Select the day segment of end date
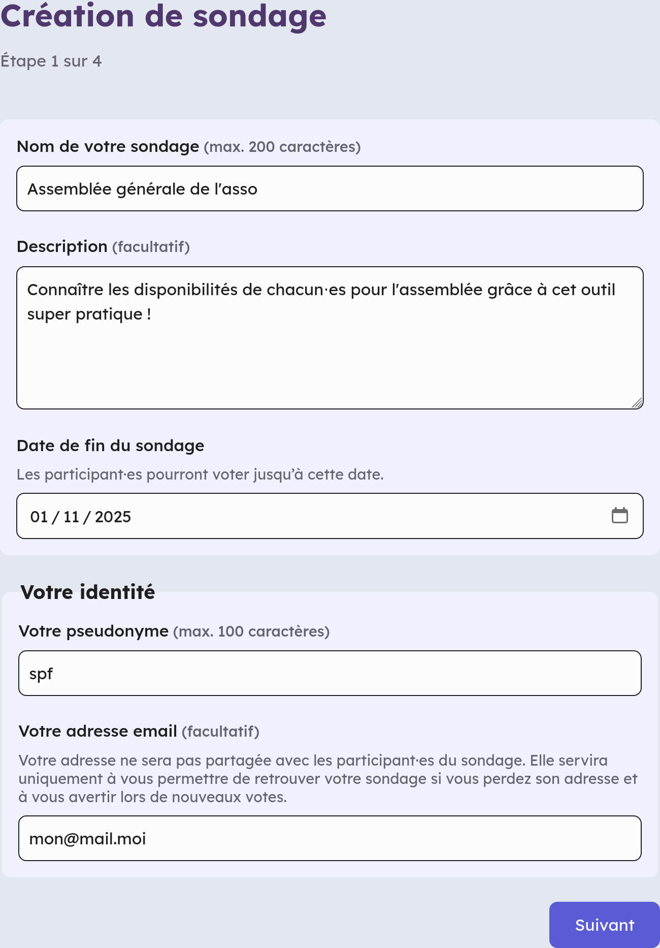This screenshot has width=660, height=948. [x=39, y=517]
